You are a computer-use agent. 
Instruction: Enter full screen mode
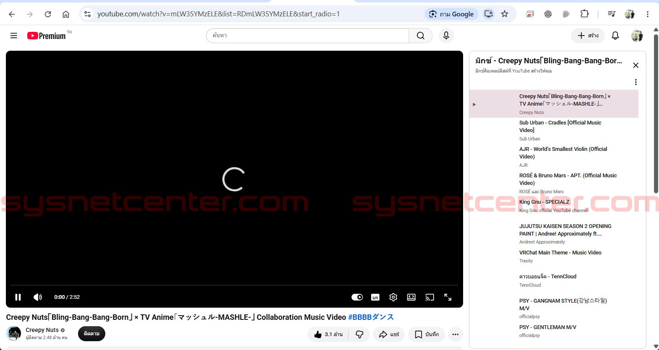[448, 297]
